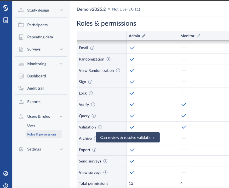This screenshot has height=188, width=229.
Task: Toggle Admin checkmark for Randomization
Action: tap(132, 59)
